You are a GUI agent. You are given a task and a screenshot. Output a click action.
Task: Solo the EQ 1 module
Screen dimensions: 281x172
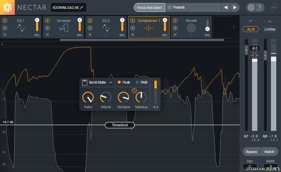click(5, 28)
